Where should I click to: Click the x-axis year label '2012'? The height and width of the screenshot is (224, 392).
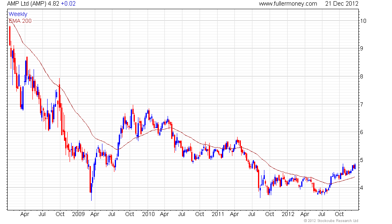(288, 214)
